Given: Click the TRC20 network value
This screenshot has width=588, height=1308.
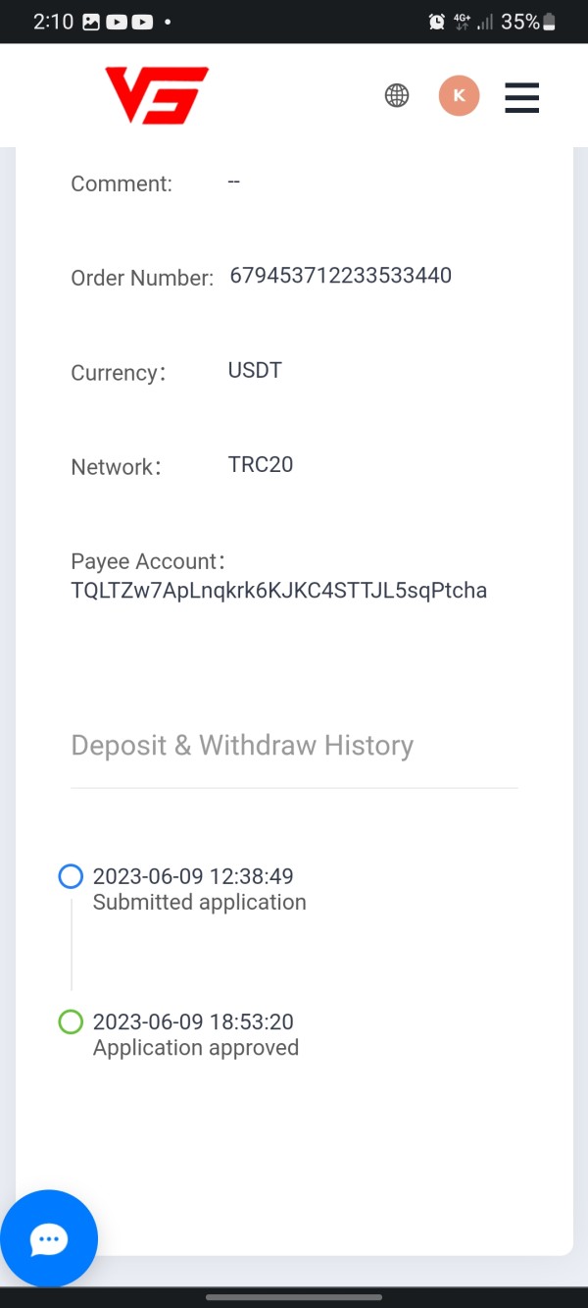Looking at the screenshot, I should [261, 464].
